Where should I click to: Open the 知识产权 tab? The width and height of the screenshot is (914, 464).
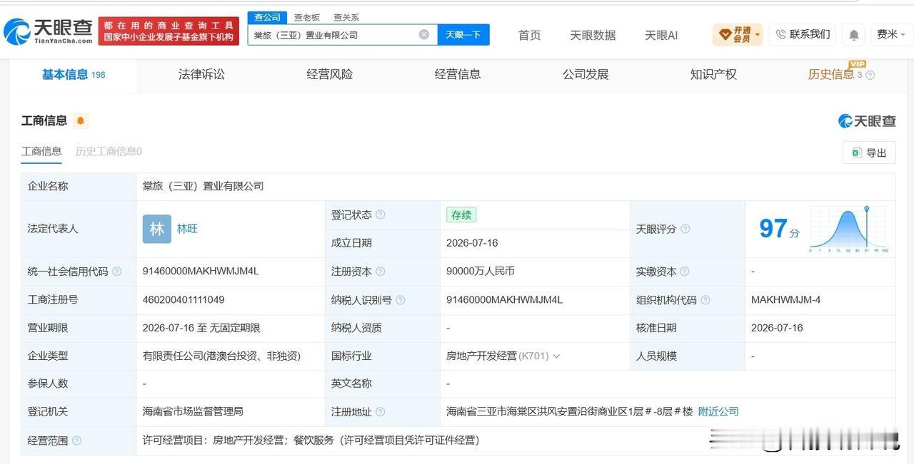(713, 74)
